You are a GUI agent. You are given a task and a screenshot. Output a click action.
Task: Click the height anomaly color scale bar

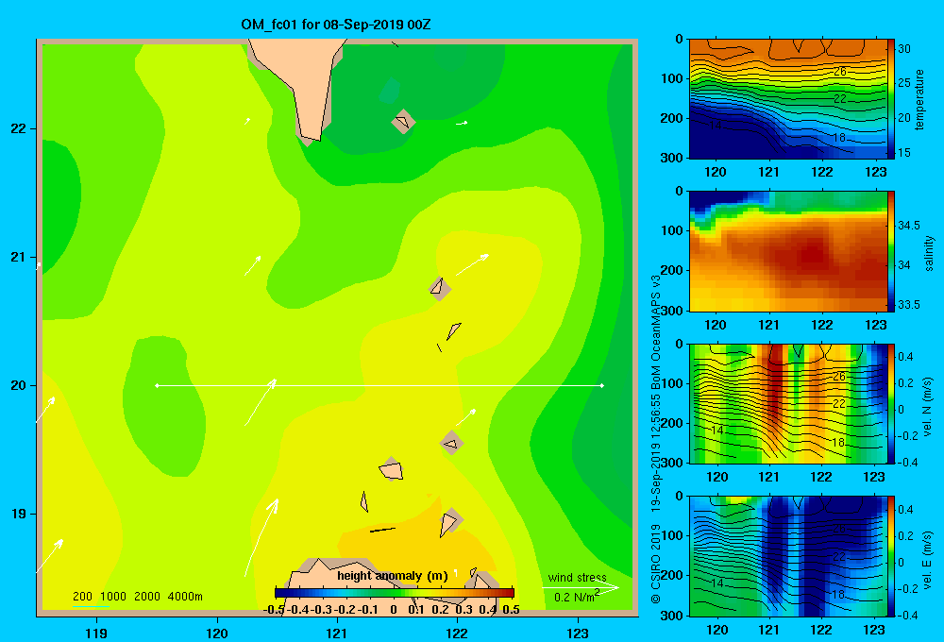click(395, 593)
